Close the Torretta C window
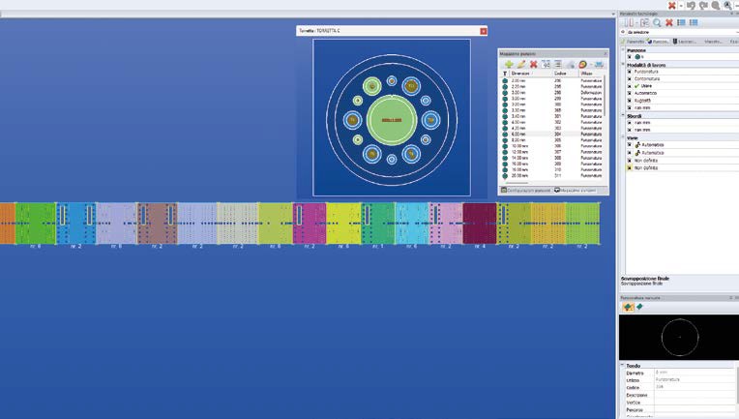The width and height of the screenshot is (739, 419). (x=483, y=31)
